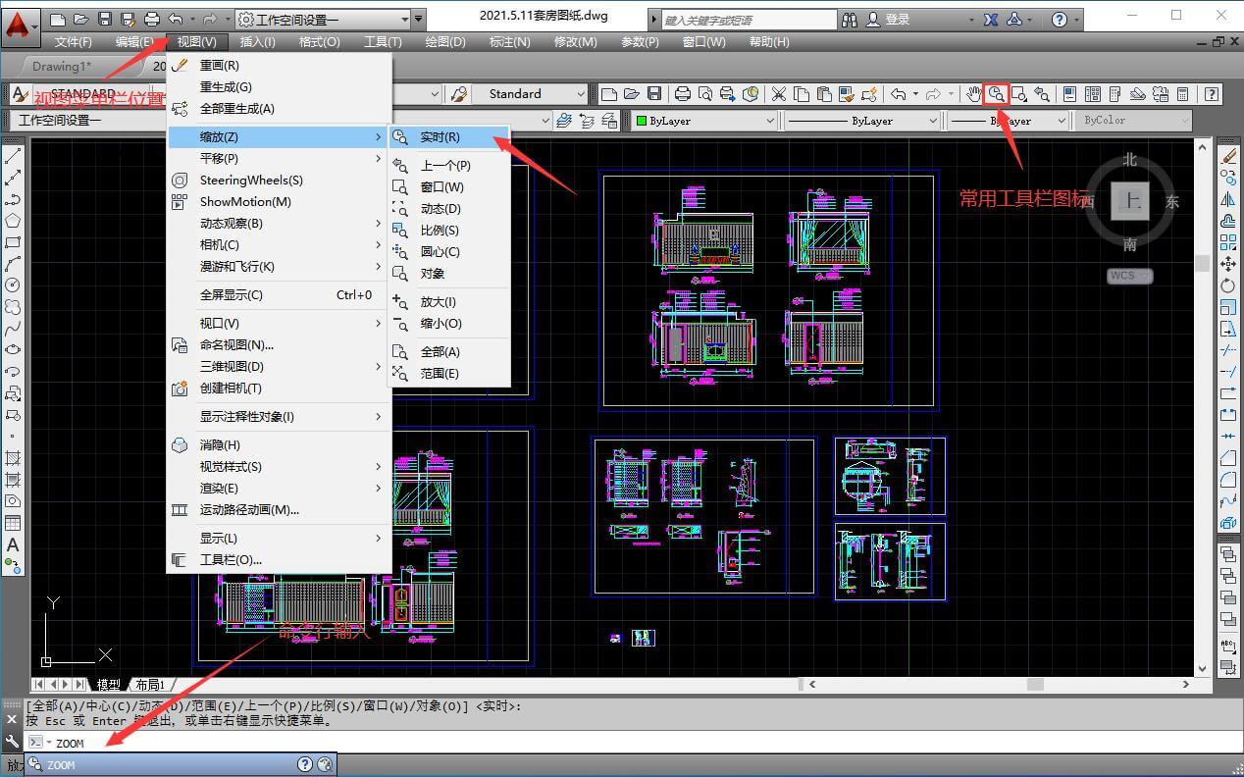This screenshot has width=1244, height=777.
Task: Click the 上 face on the ViewCube
Action: click(1131, 202)
